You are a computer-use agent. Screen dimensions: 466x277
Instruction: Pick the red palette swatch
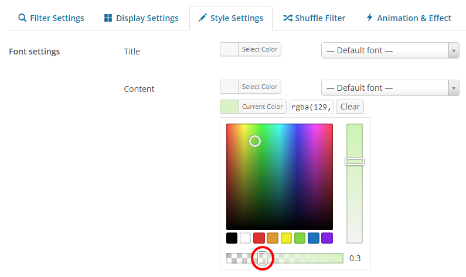(259, 238)
